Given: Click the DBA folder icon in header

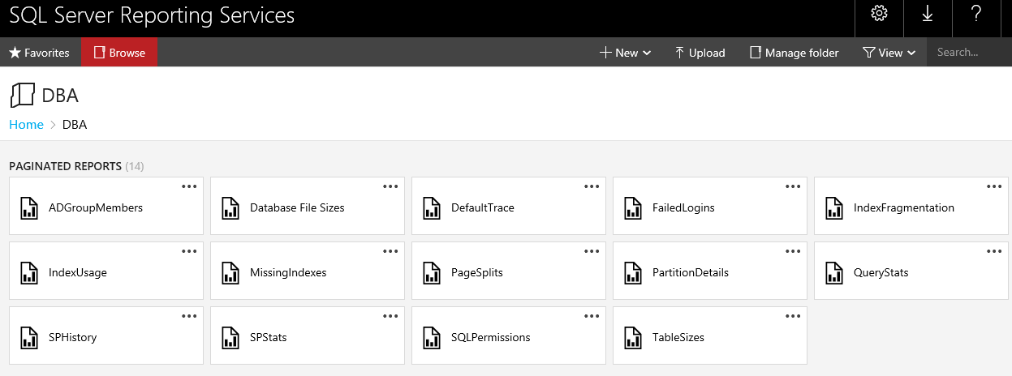Looking at the screenshot, I should (x=22, y=95).
